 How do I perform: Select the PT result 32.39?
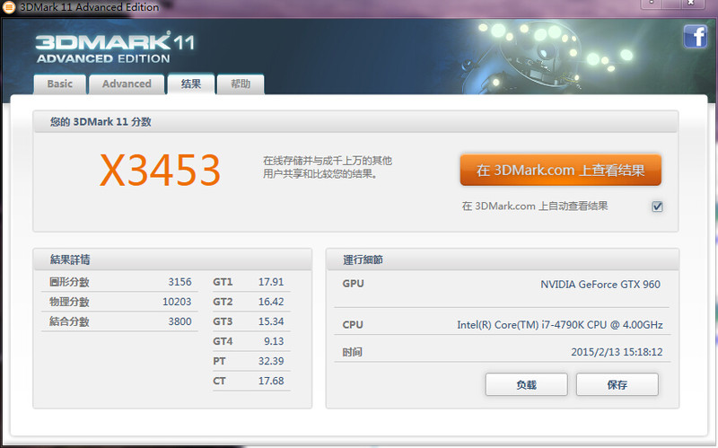[x=271, y=361]
